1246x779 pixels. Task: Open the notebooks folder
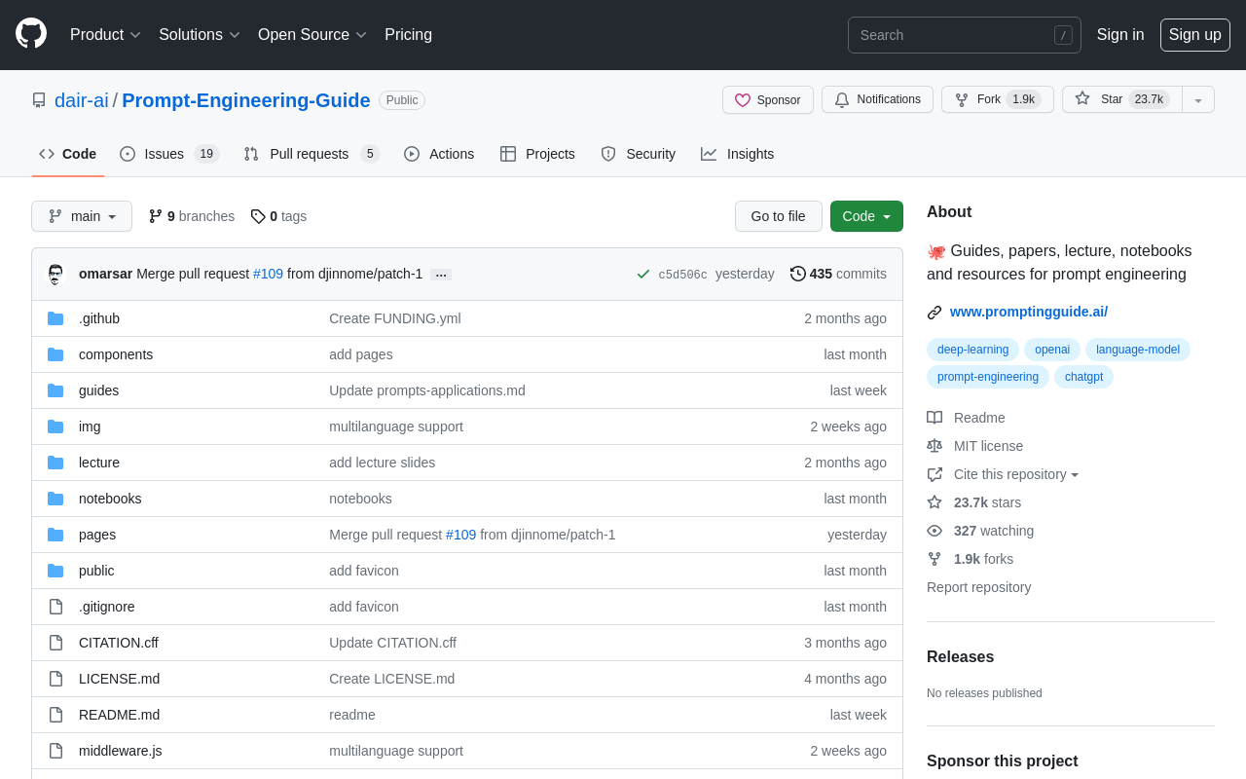110,499
